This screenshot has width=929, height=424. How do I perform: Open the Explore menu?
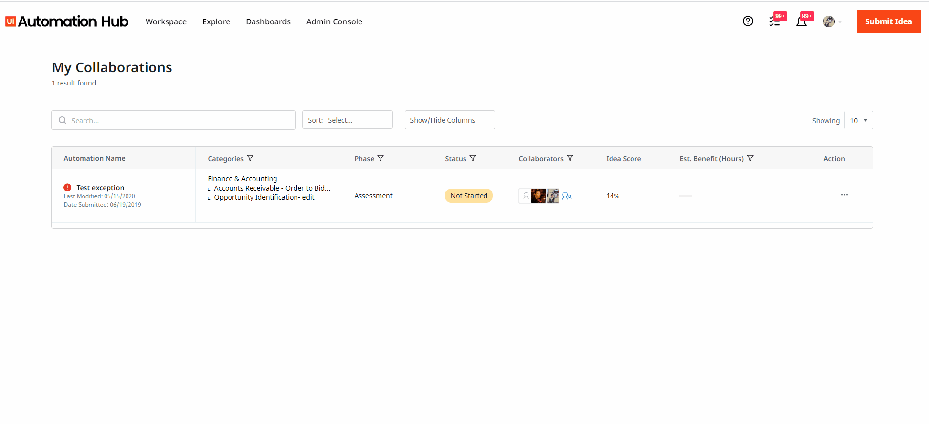click(x=216, y=21)
